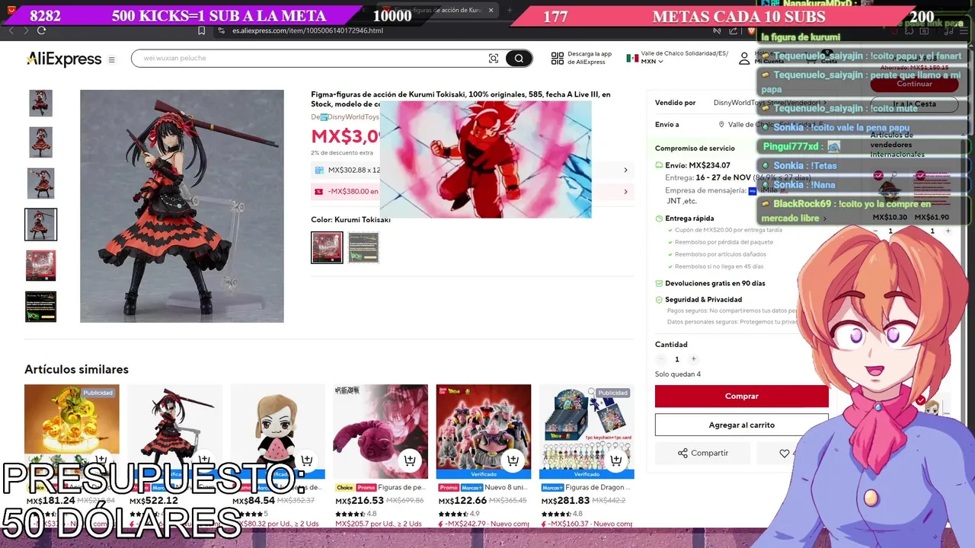Click 'Devoluciones gratis en 90 días'

[x=714, y=283]
